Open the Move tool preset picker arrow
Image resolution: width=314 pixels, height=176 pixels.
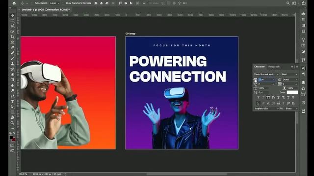(x=27, y=3)
